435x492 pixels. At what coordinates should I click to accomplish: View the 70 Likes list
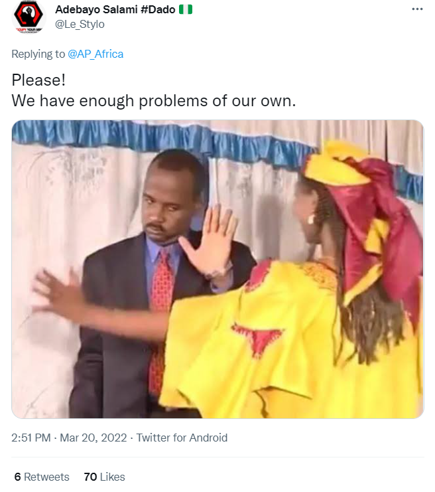tap(104, 477)
